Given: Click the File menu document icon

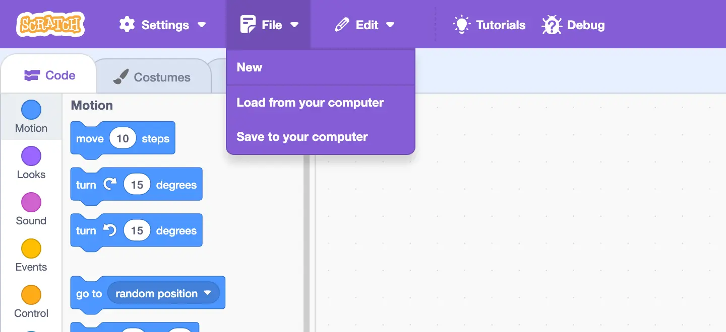Looking at the screenshot, I should tap(248, 25).
